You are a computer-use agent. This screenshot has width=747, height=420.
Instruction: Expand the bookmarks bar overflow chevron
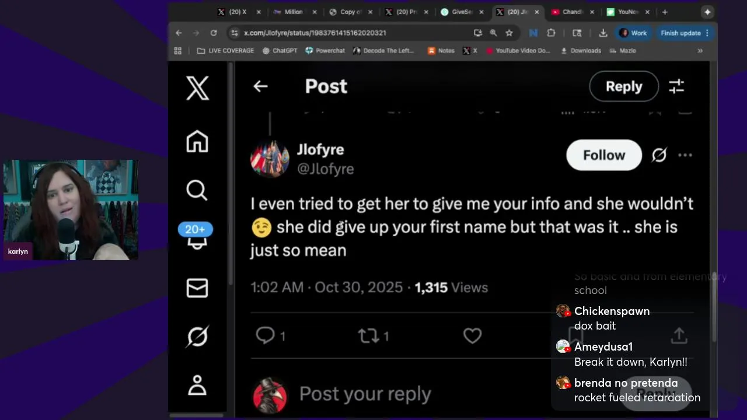click(x=700, y=51)
